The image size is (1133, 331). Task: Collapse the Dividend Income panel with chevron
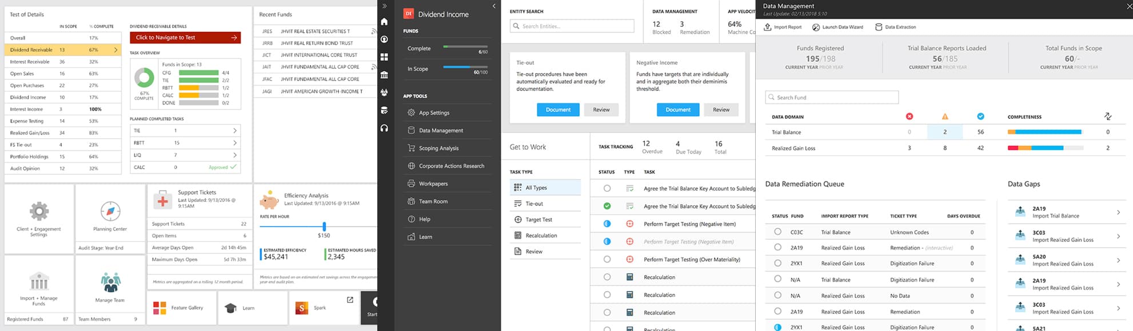pos(494,6)
